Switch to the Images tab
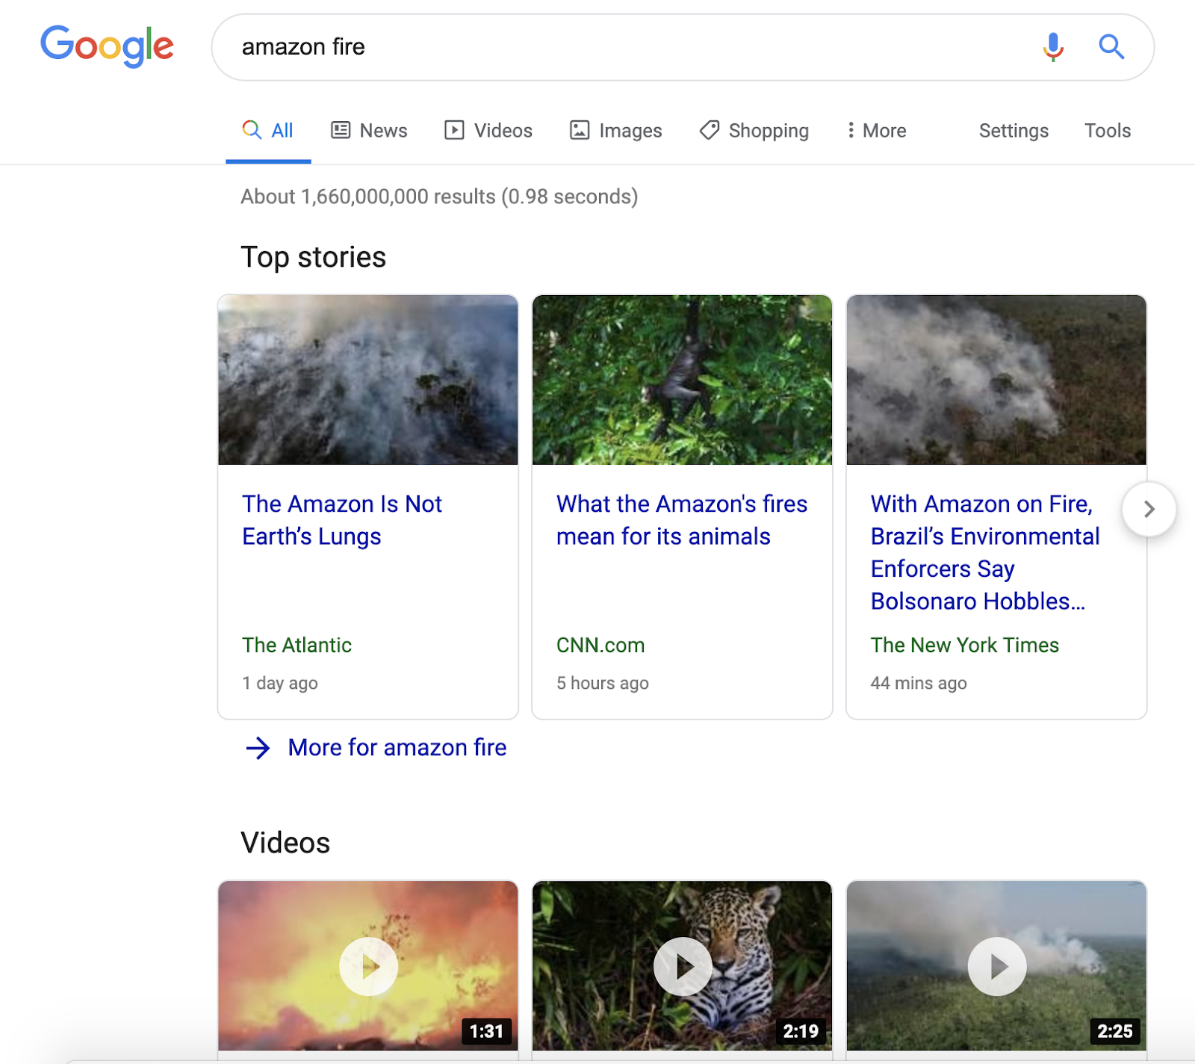Screen dimensions: 1195x1064 (x=616, y=131)
